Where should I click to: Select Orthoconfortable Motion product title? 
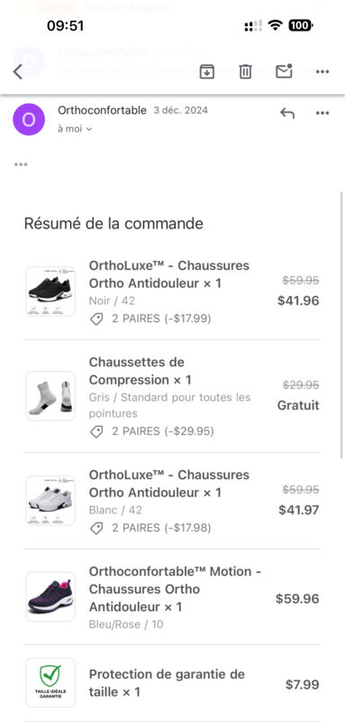175,589
